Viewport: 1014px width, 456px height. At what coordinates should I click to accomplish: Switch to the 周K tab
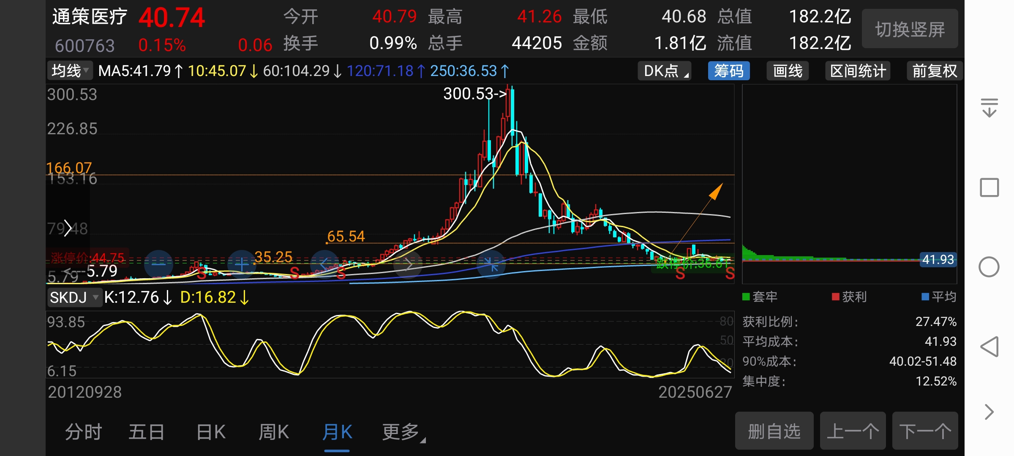(274, 432)
